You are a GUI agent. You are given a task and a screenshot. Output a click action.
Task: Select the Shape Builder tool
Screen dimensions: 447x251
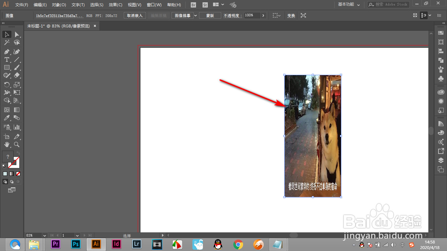click(7, 100)
